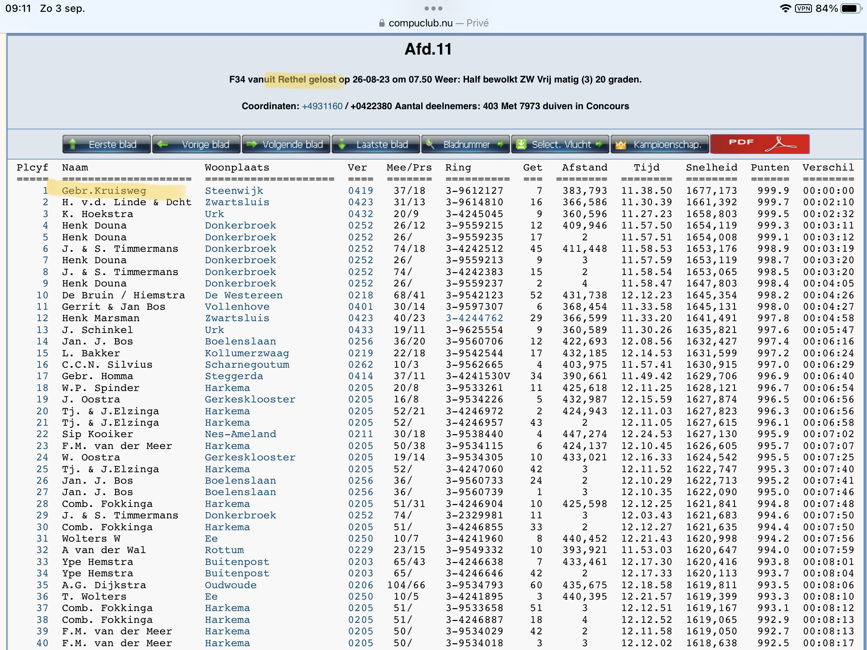Click vereniging number 0229
The image size is (867, 650).
361,550
